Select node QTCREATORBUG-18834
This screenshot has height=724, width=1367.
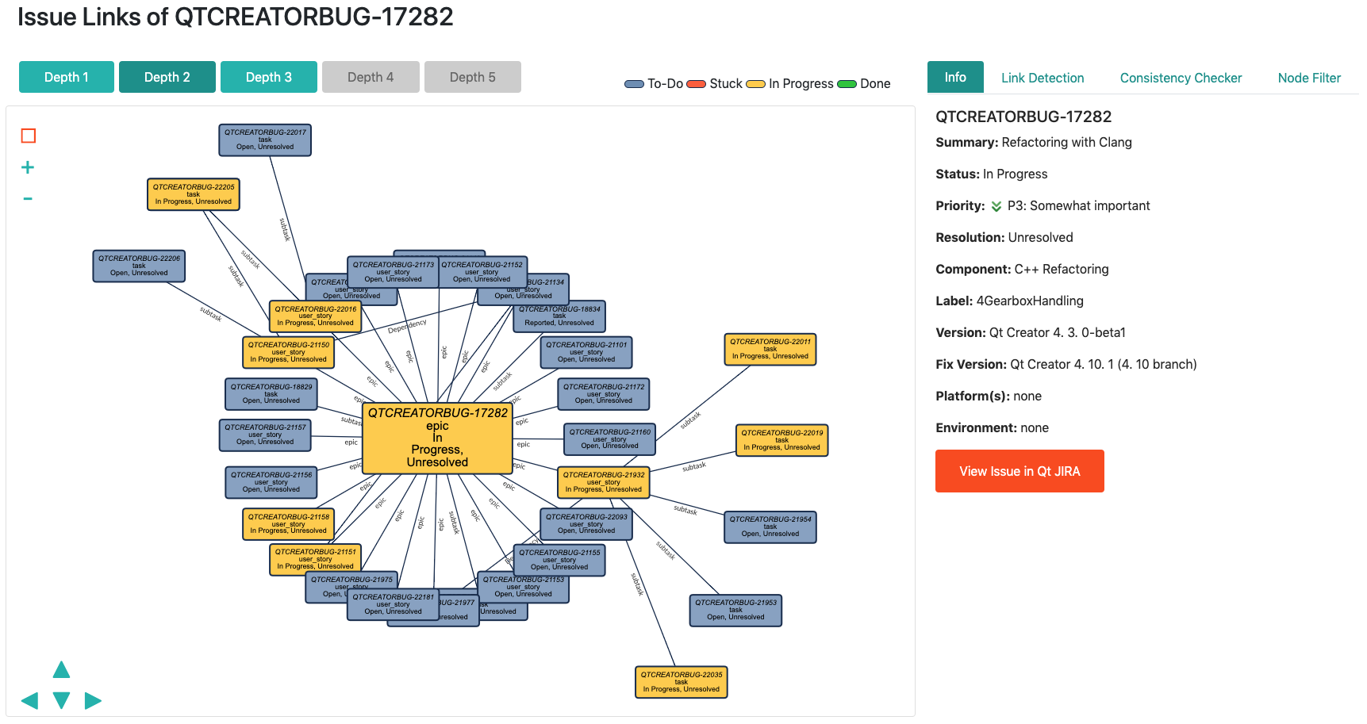(559, 316)
